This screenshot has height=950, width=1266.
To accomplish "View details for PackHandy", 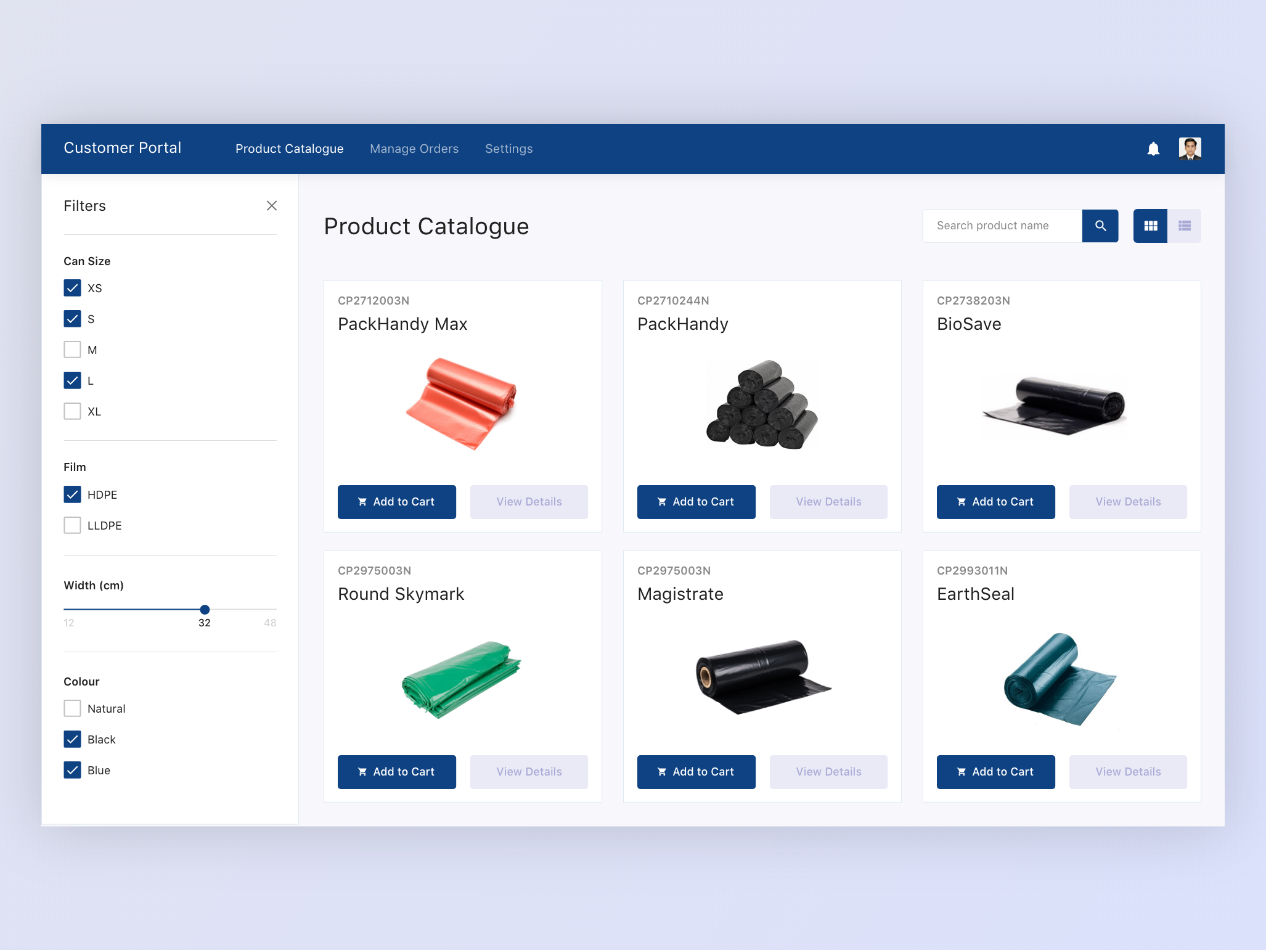I will pyautogui.click(x=828, y=502).
